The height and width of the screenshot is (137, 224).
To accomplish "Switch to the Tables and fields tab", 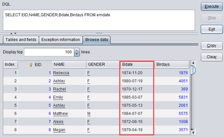I will (21, 40).
